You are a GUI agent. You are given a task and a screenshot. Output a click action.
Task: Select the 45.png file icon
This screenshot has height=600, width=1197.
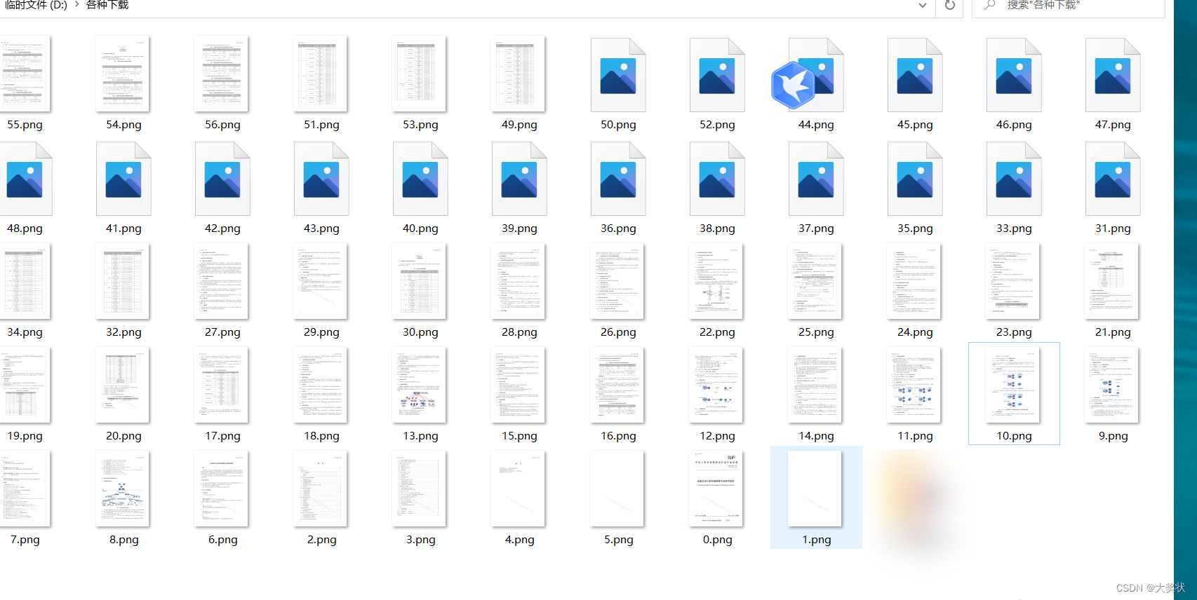coord(915,75)
